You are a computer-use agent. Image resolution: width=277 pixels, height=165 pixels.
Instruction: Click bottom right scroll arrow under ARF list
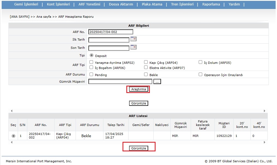click(x=264, y=142)
